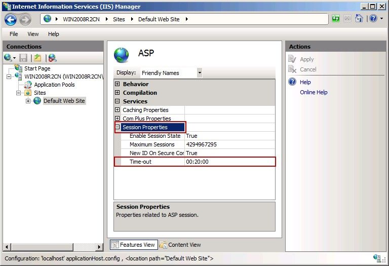The image size is (389, 266).
Task: Open the File menu
Action: (14, 34)
